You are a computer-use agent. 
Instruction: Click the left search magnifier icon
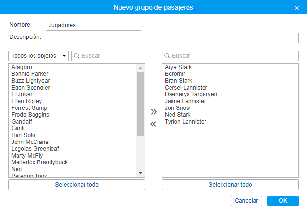pos(77,56)
